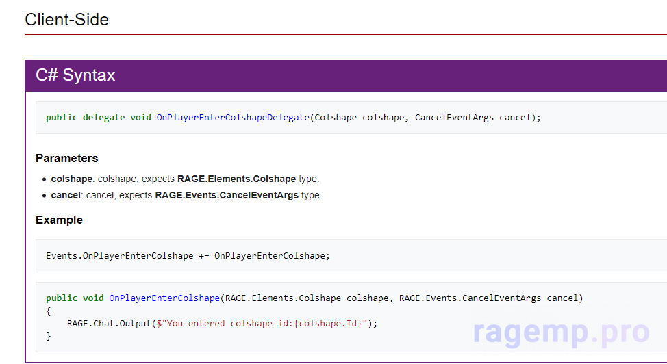Click the opening curly brace of the method

click(x=49, y=311)
